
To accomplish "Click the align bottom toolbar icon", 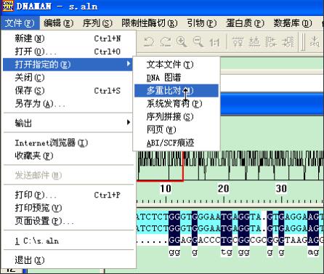I will [254, 42].
